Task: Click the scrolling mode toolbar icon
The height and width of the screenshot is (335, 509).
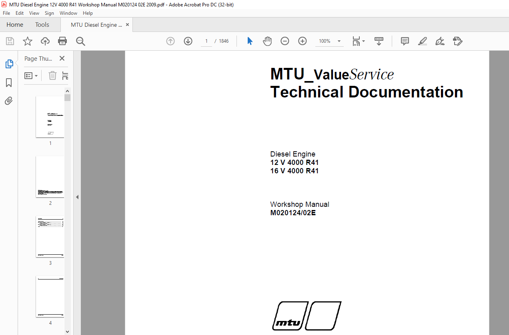Action: (x=379, y=41)
